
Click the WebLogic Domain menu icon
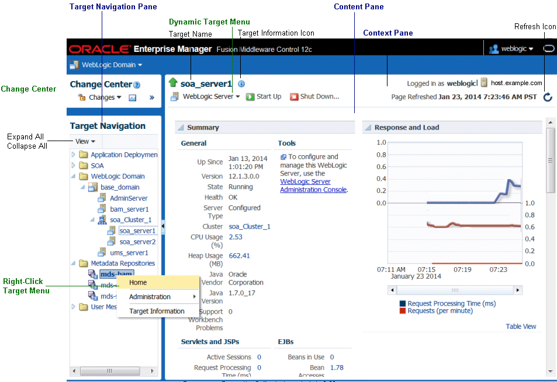point(74,65)
